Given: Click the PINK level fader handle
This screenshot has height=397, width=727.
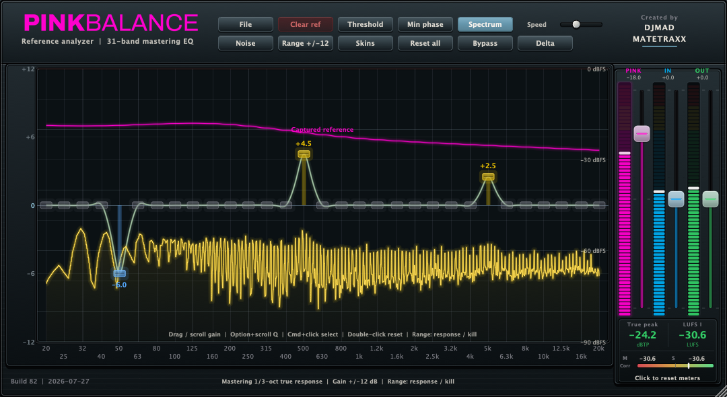Looking at the screenshot, I should click(642, 133).
